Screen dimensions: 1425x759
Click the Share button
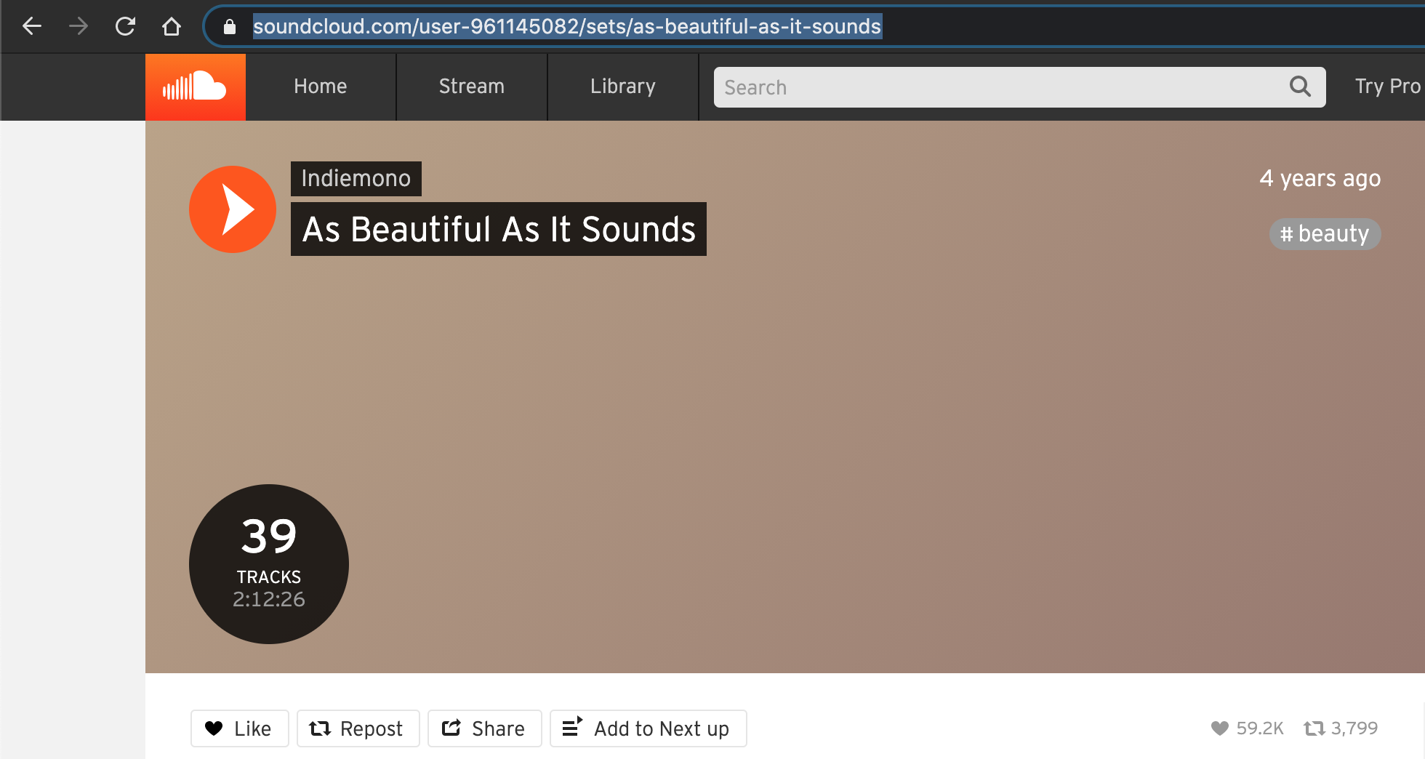(x=484, y=728)
